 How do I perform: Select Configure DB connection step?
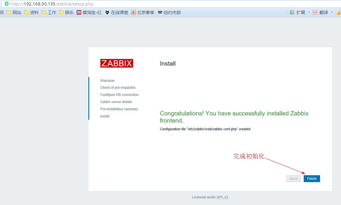(x=119, y=95)
